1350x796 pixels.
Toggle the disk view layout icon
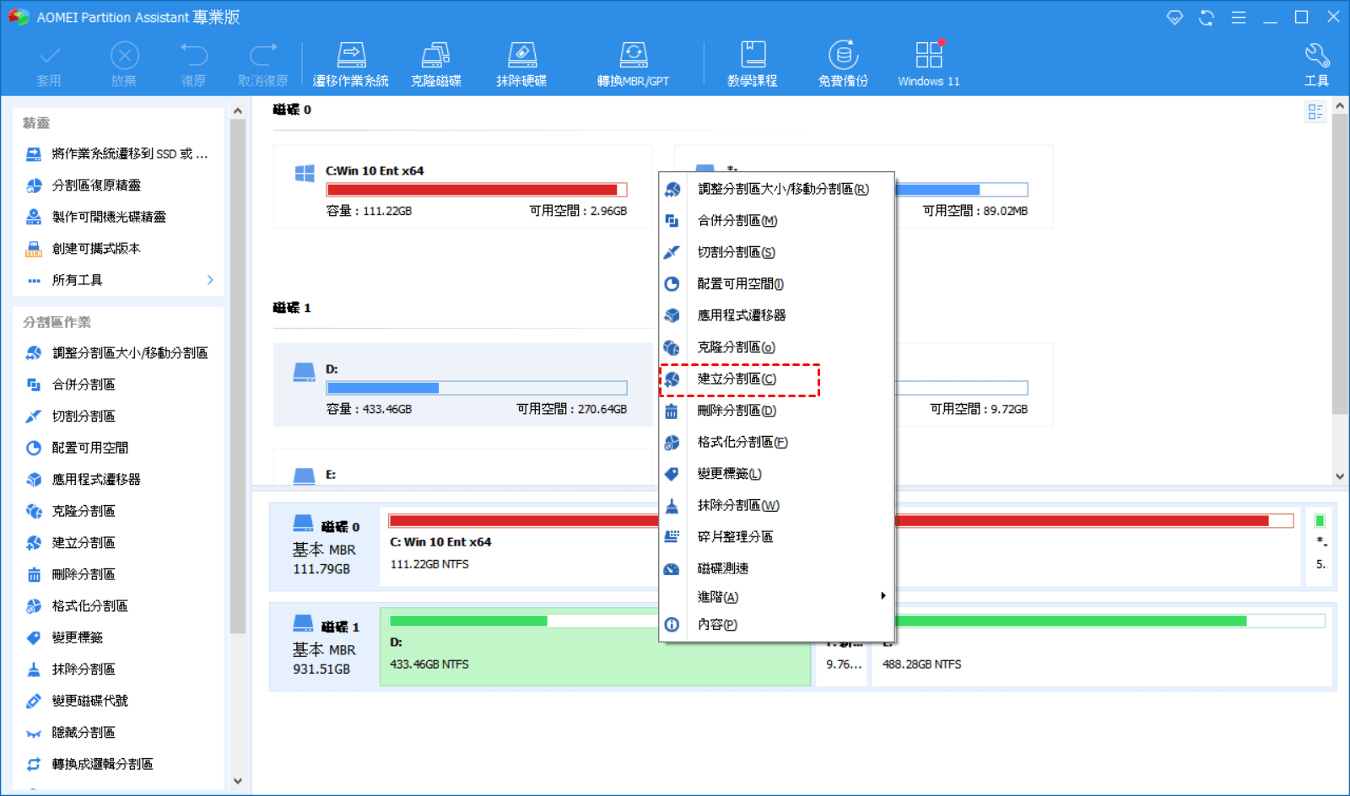point(1315,111)
